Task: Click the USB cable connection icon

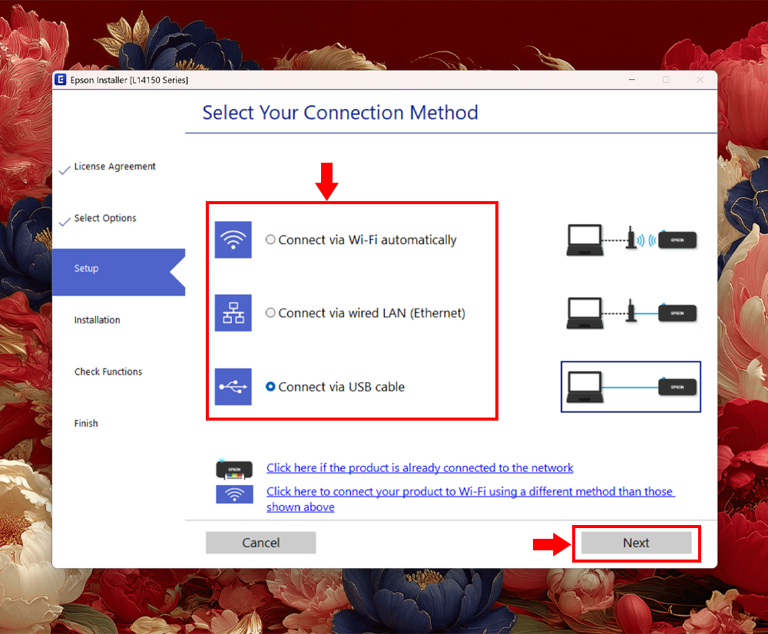Action: 233,387
